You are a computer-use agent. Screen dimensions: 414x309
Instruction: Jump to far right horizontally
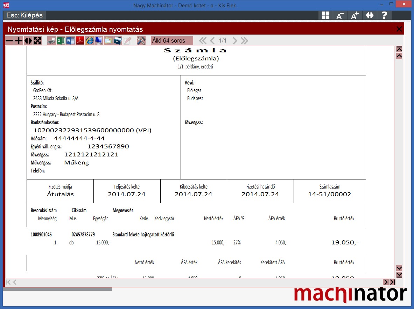pos(393,282)
